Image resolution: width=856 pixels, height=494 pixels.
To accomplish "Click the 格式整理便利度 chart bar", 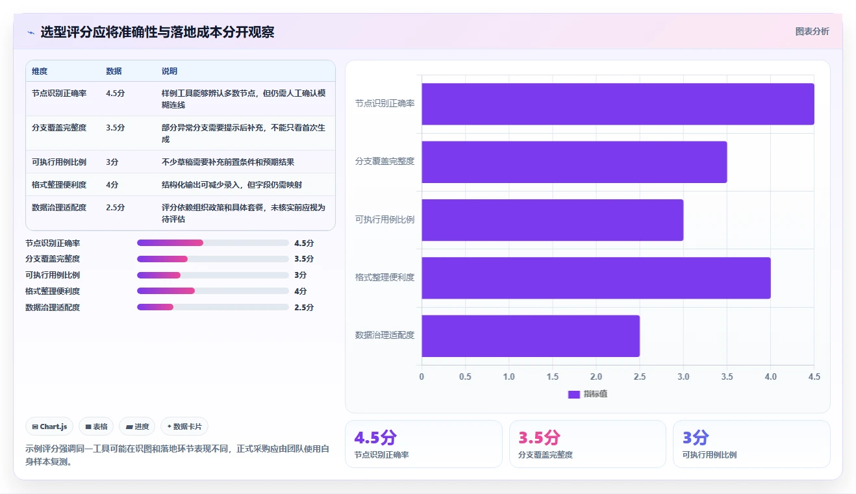I will point(596,278).
